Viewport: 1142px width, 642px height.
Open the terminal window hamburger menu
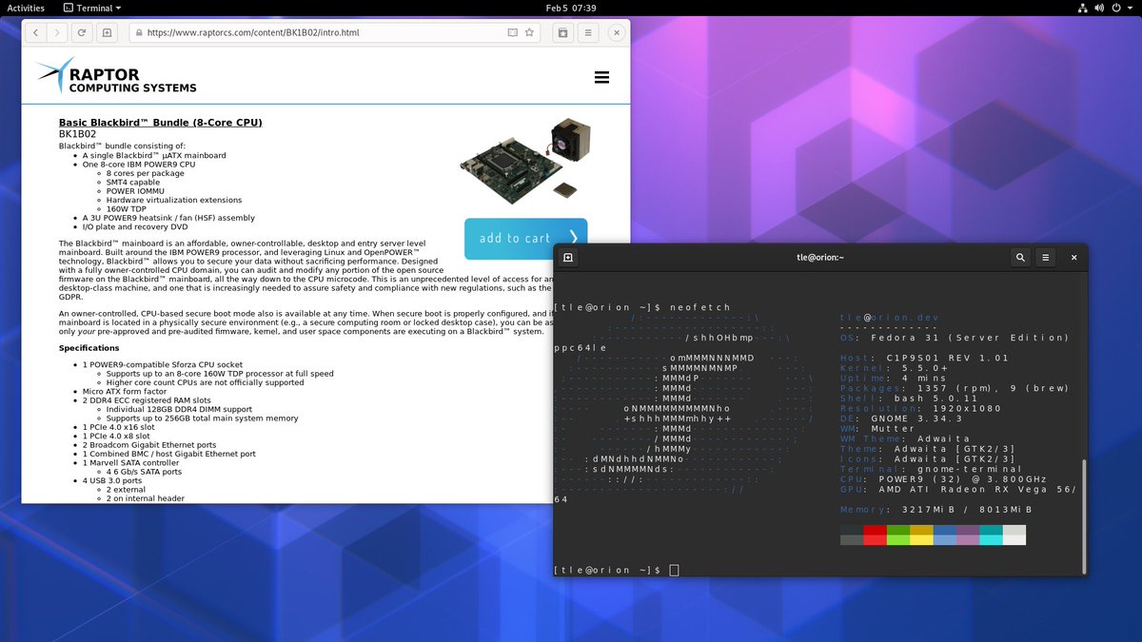tap(1045, 257)
